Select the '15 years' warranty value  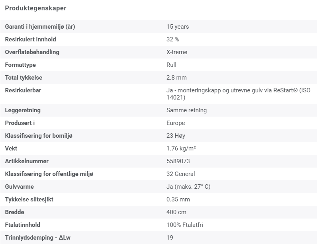click(x=178, y=27)
